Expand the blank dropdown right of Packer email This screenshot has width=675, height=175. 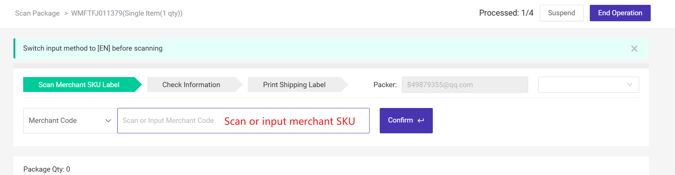point(589,85)
